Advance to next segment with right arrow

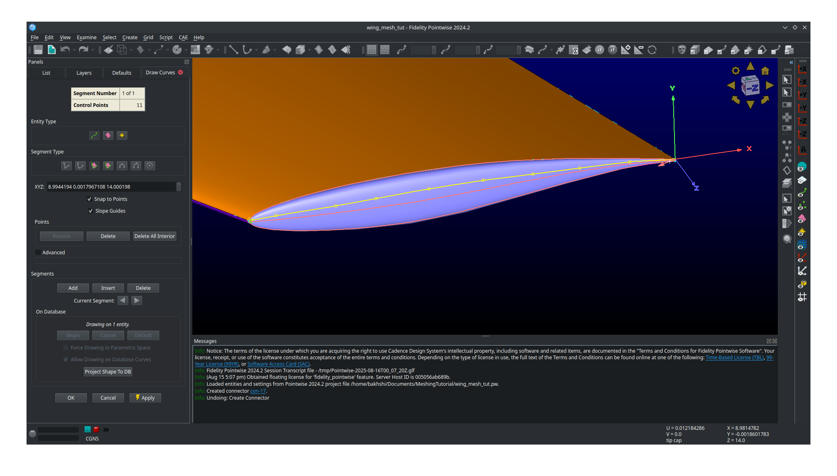[136, 300]
